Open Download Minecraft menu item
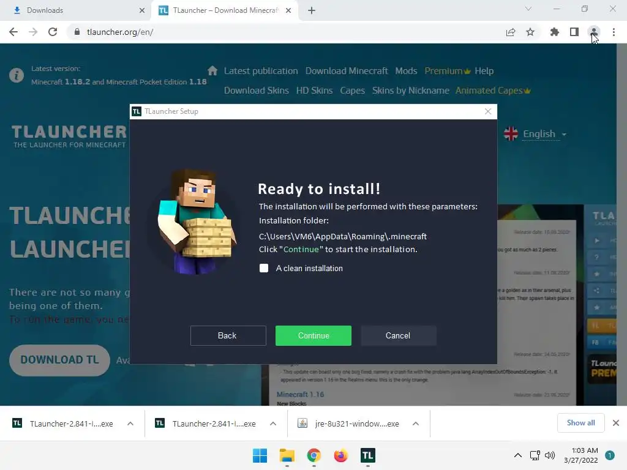The height and width of the screenshot is (470, 627). [x=347, y=71]
